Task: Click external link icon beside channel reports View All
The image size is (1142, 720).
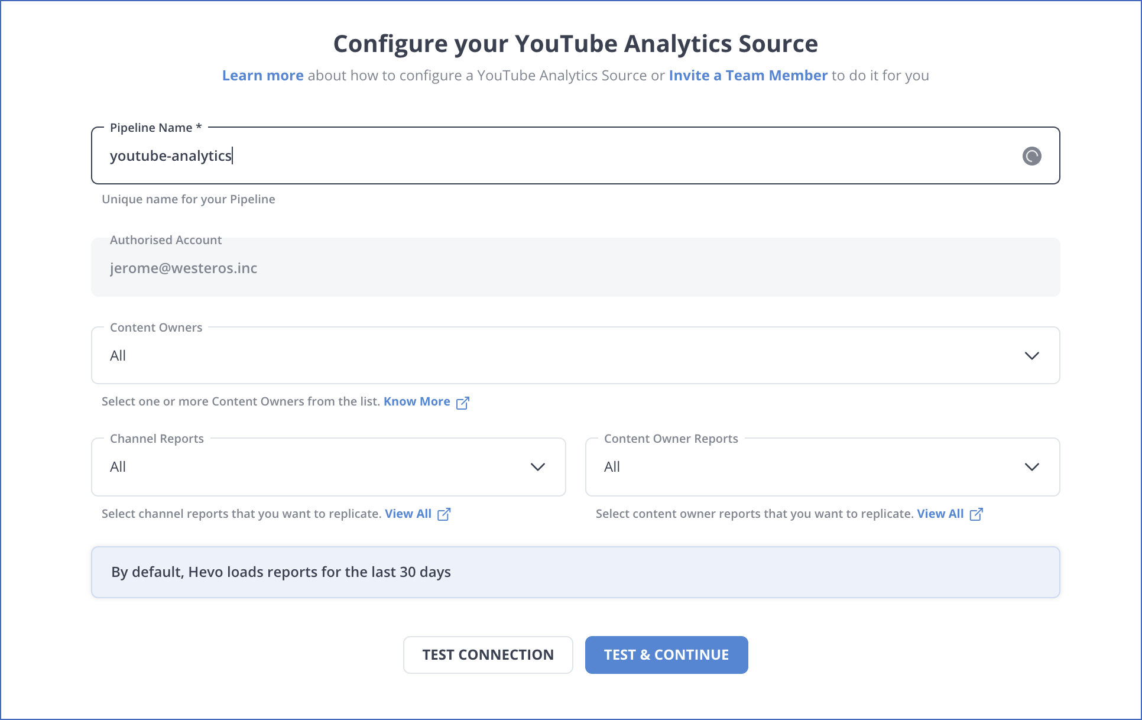Action: pos(444,514)
